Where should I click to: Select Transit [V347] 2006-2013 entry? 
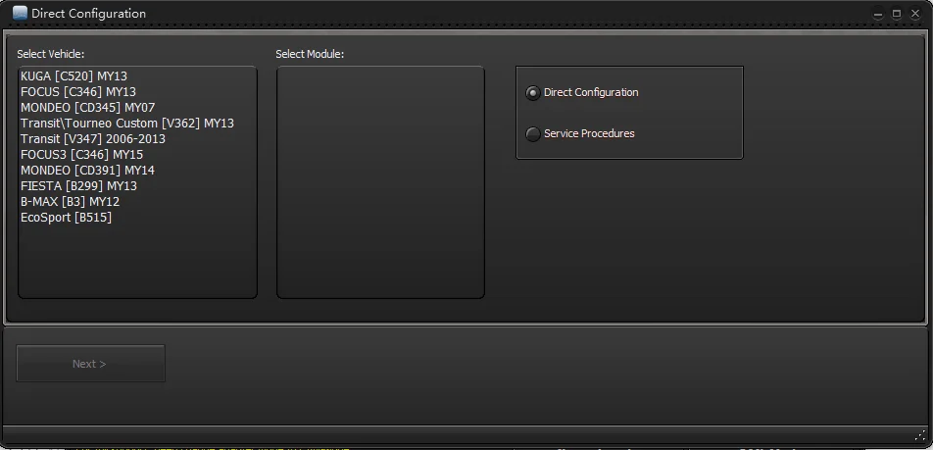[93, 138]
